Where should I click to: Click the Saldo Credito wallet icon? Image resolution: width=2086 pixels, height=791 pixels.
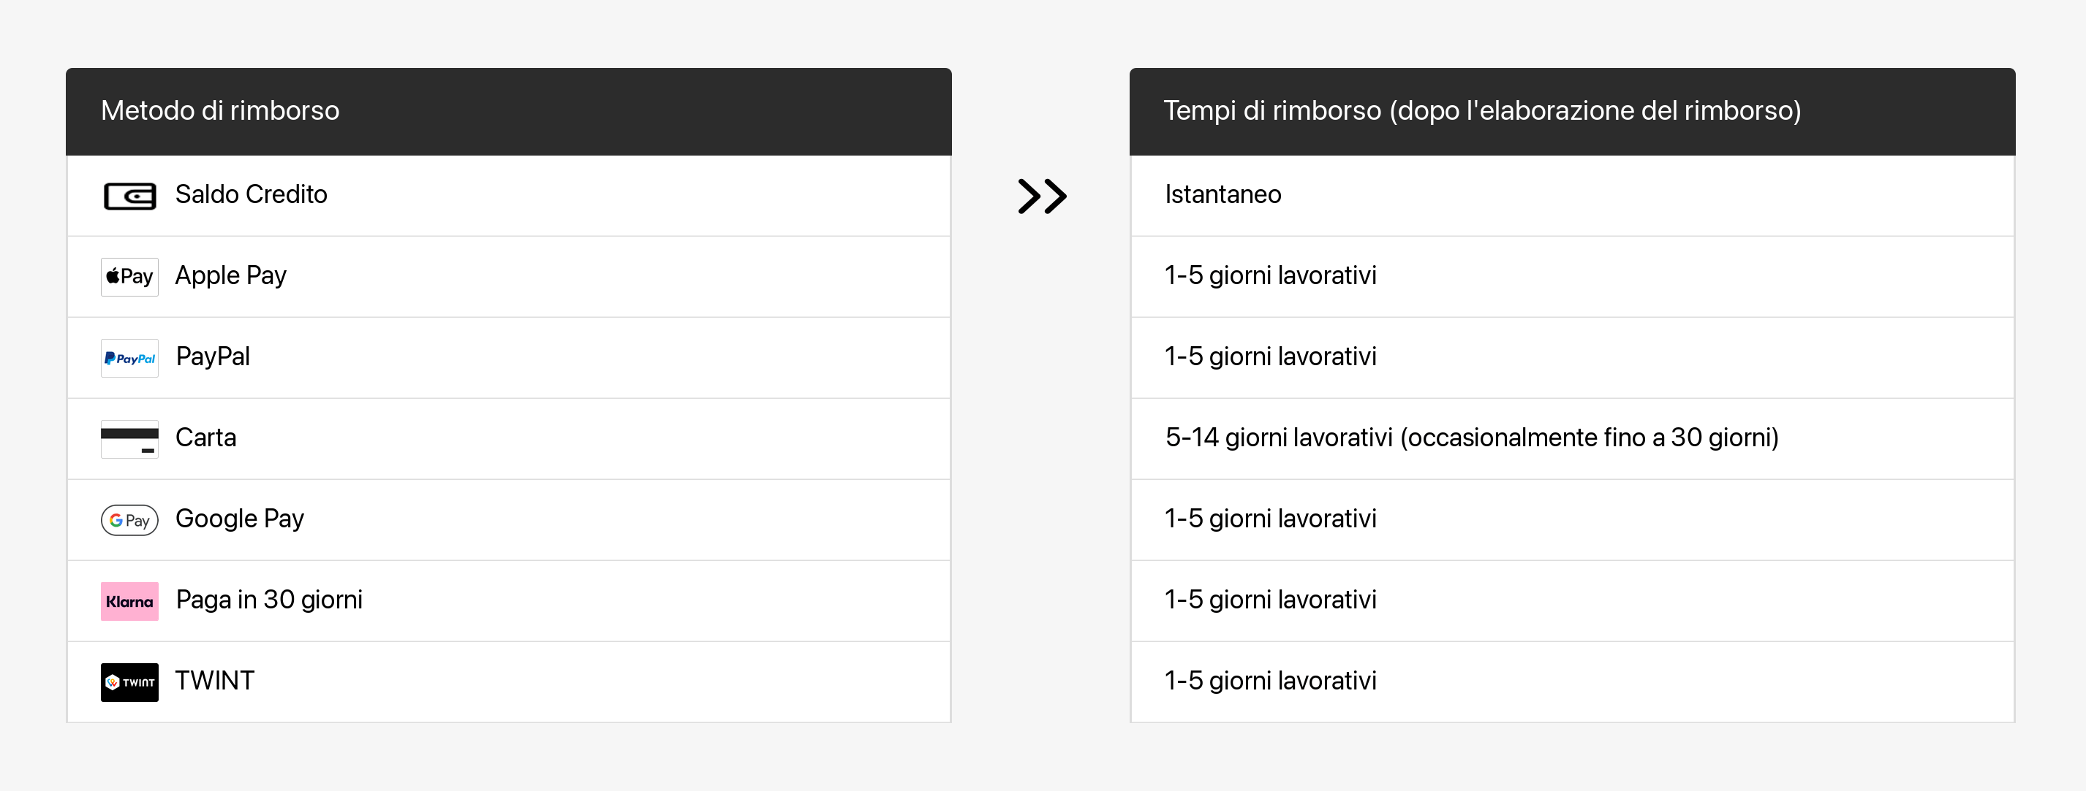(x=129, y=196)
